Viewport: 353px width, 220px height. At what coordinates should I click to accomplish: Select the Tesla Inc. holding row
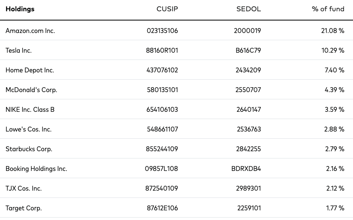176,50
